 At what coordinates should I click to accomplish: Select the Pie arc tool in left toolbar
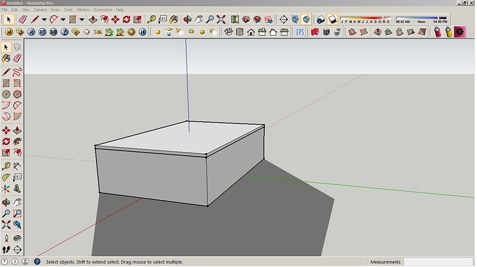click(x=17, y=117)
